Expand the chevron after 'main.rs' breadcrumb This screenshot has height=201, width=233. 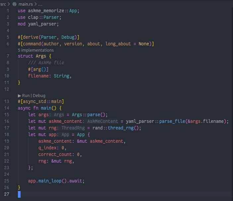point(36,4)
